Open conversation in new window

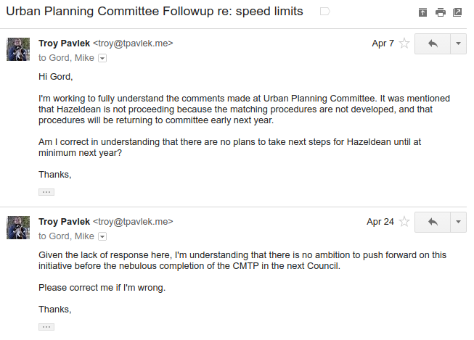point(457,12)
